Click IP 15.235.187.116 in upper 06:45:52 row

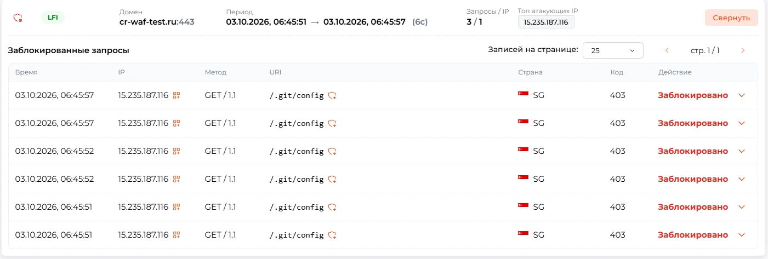point(143,151)
